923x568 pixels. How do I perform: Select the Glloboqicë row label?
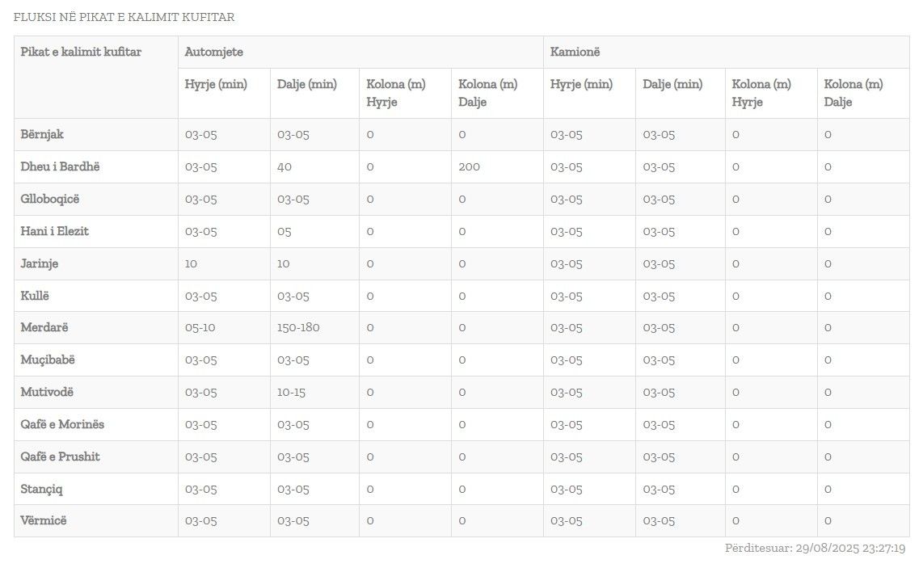[x=50, y=199]
